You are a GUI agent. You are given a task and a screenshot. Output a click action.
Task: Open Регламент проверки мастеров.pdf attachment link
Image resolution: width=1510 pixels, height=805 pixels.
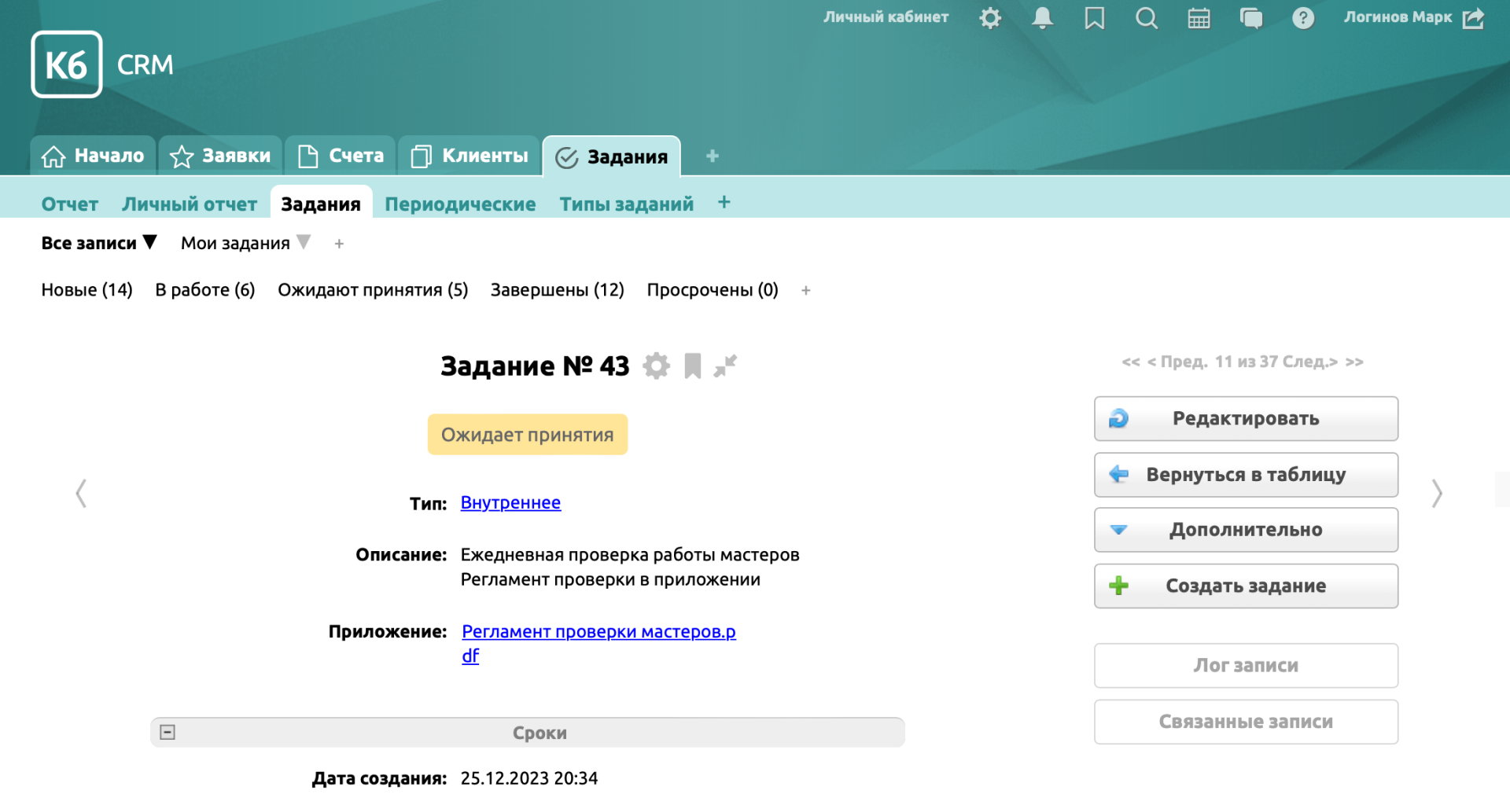(598, 632)
